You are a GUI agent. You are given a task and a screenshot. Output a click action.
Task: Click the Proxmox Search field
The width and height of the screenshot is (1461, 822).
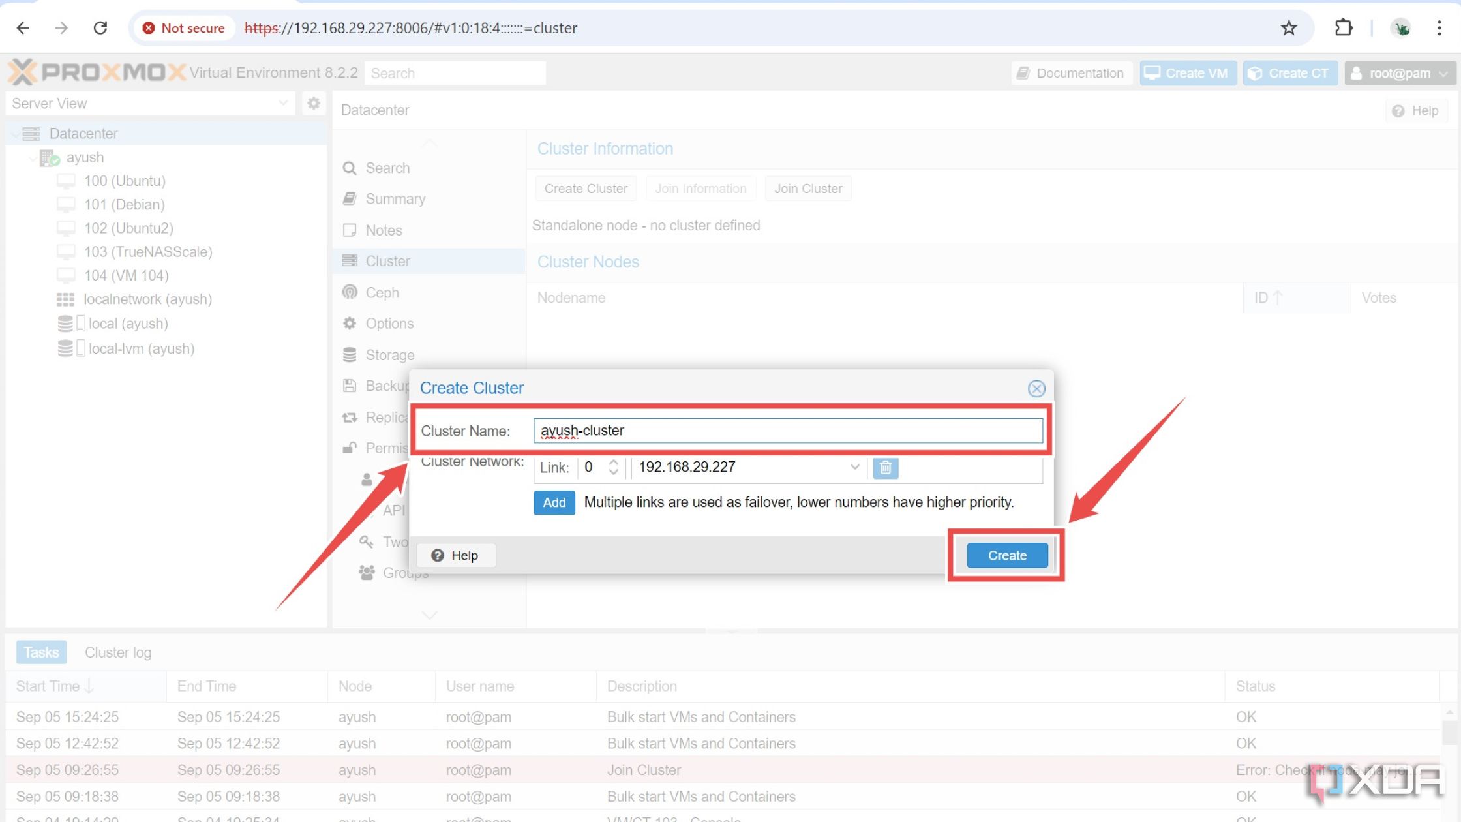point(455,73)
